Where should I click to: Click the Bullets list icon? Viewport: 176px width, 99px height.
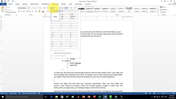48,8
